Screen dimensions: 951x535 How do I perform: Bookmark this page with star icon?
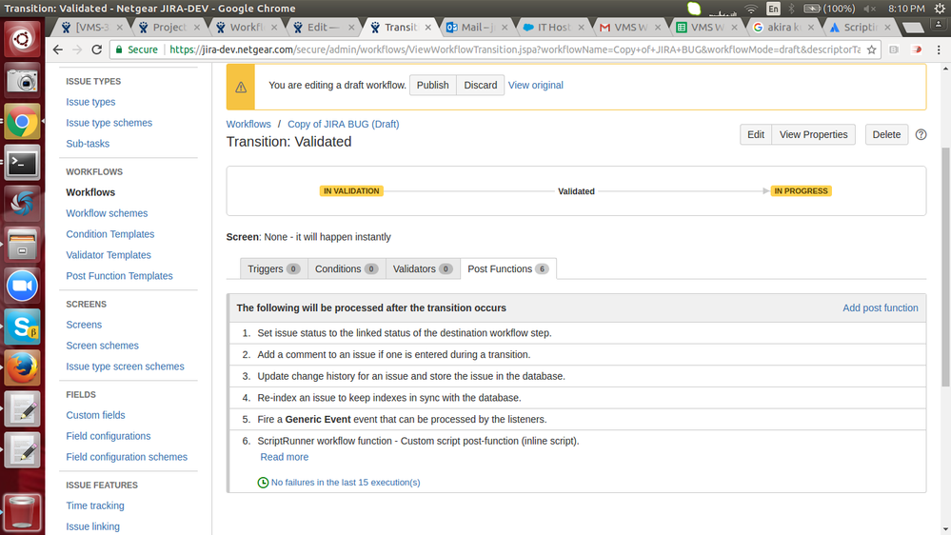click(872, 50)
